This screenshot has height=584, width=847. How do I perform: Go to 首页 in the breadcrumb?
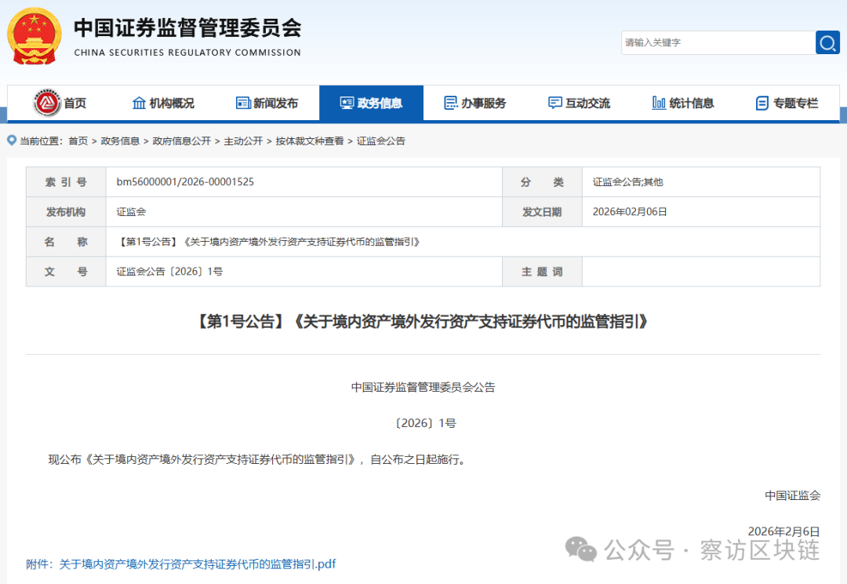pyautogui.click(x=78, y=141)
